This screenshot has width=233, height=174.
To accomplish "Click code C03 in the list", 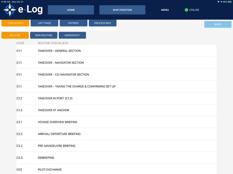I will point(19,170).
